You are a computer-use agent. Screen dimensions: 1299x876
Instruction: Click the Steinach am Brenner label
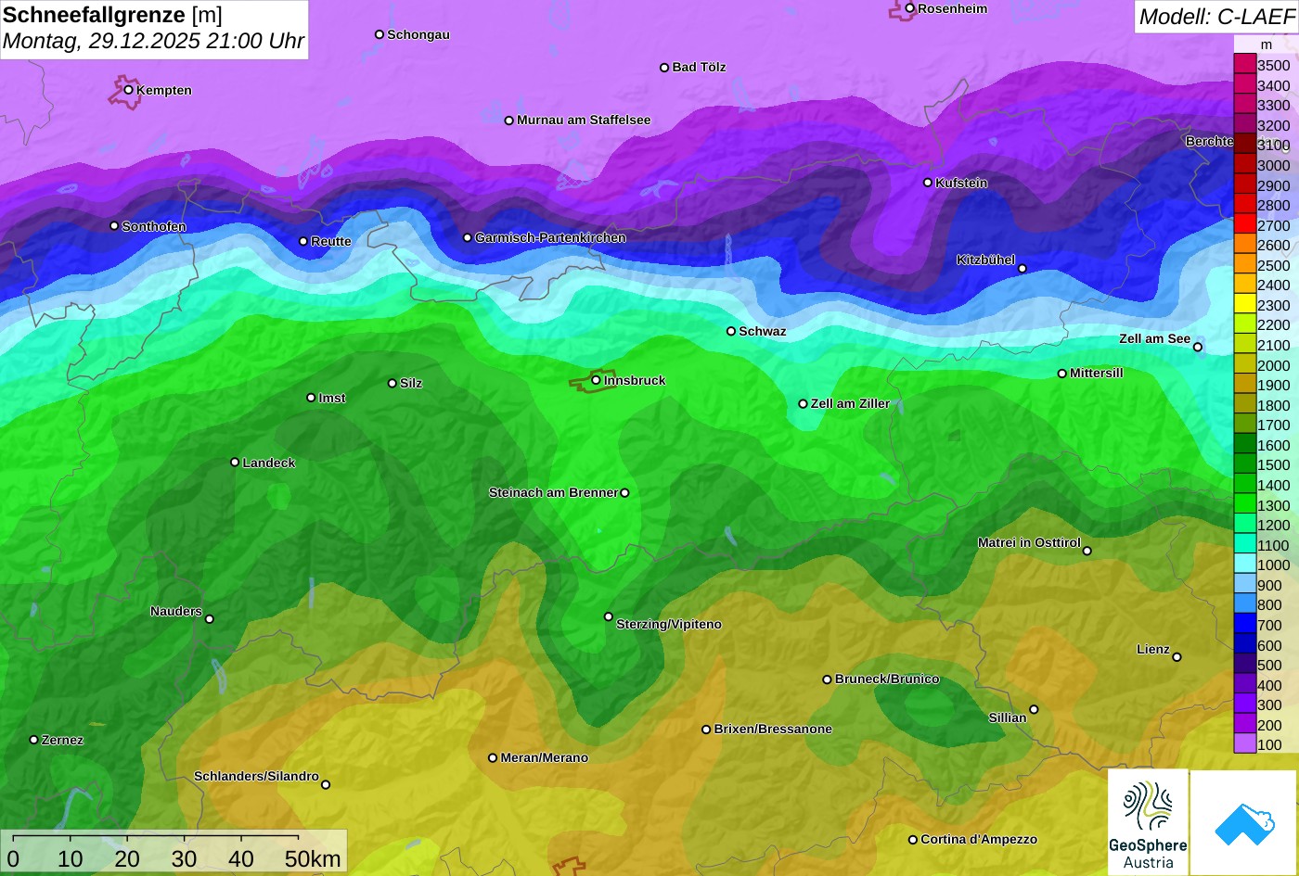click(x=553, y=492)
